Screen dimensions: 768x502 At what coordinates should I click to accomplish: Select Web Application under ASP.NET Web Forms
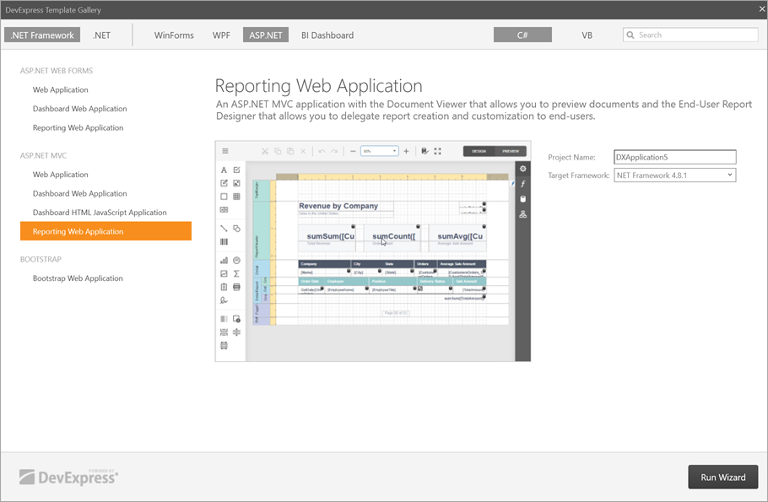60,89
